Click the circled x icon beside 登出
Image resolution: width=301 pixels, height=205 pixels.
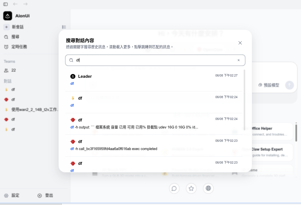pos(39,196)
